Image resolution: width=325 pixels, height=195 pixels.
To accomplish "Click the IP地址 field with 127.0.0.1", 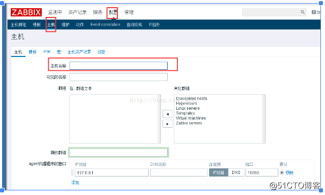I will [x=112, y=172].
